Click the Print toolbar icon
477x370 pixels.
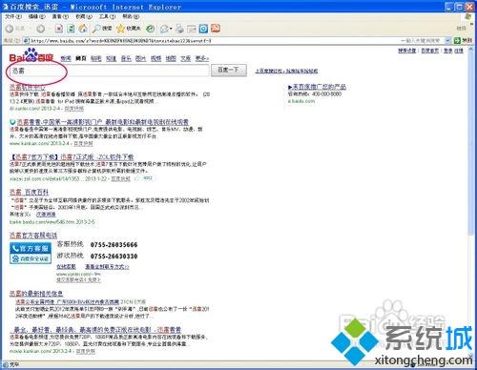180,29
